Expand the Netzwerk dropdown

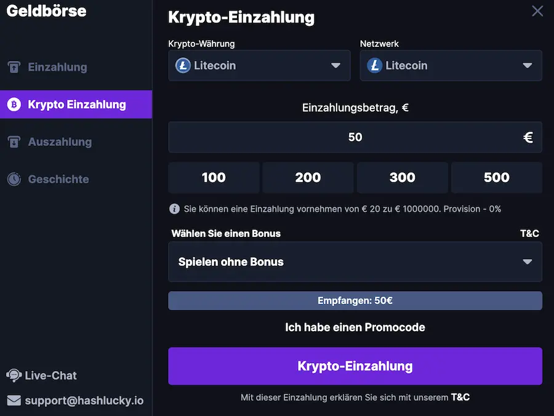coord(451,66)
